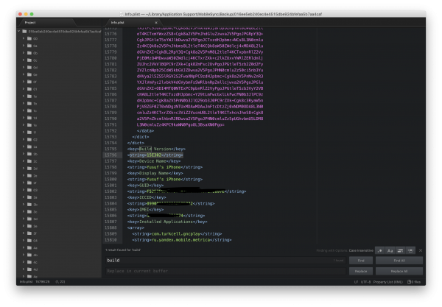This screenshot has width=442, height=307.
Task: Click the Find button
Action: coord(361,261)
